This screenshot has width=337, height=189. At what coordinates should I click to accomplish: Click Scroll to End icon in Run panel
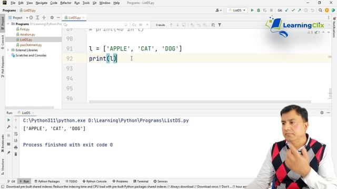16,141
